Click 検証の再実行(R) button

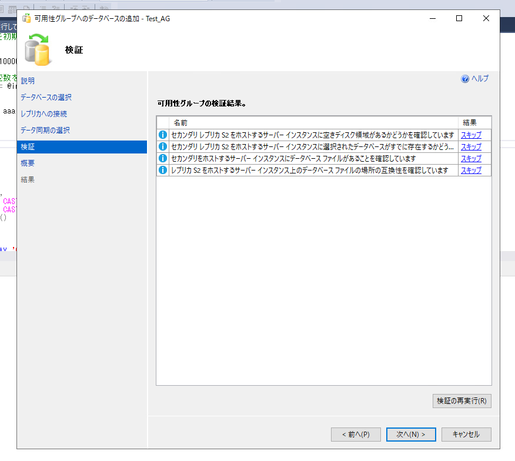point(462,401)
